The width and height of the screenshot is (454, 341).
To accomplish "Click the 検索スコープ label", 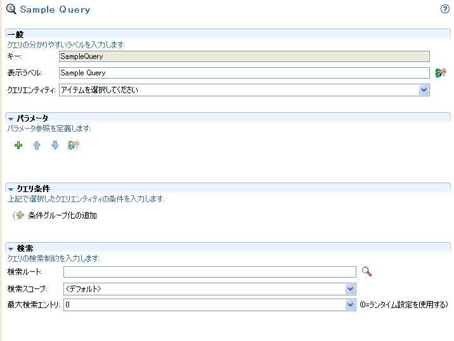I will [x=27, y=289].
